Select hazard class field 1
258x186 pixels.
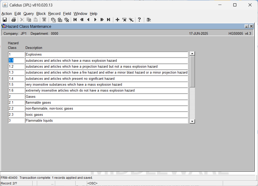[16, 55]
